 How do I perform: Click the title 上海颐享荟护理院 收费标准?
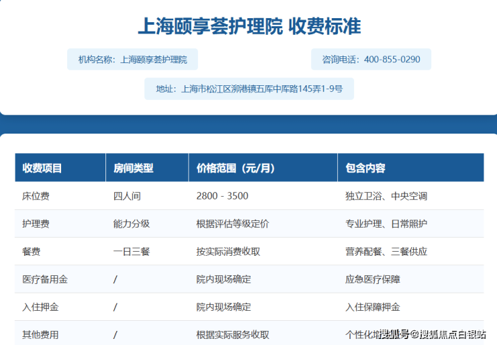[x=249, y=26]
